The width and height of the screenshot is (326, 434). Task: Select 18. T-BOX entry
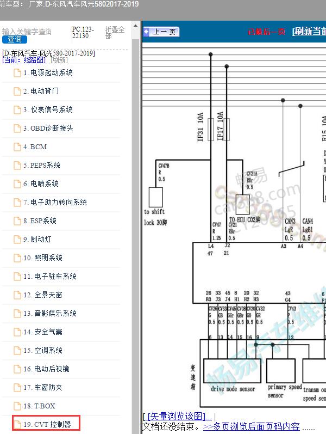[x=39, y=406]
